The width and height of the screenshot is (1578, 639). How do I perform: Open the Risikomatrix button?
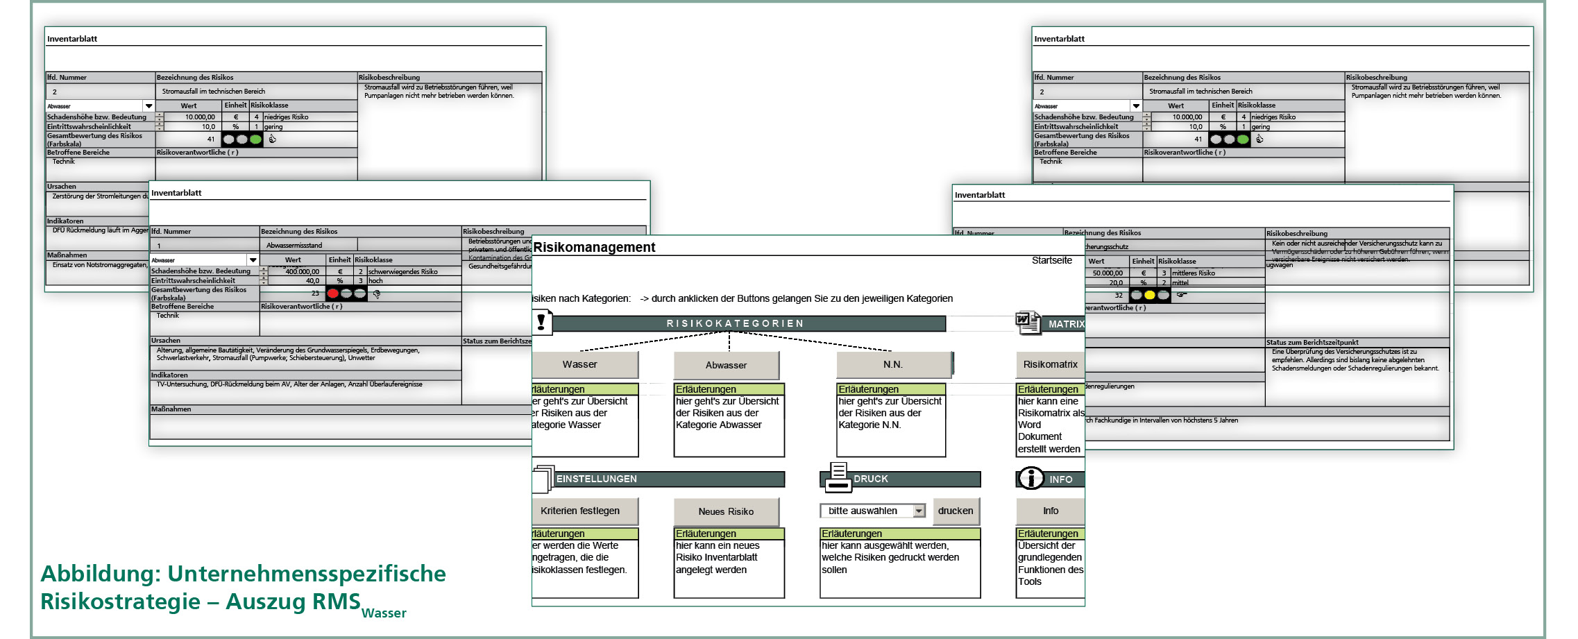pos(1050,365)
